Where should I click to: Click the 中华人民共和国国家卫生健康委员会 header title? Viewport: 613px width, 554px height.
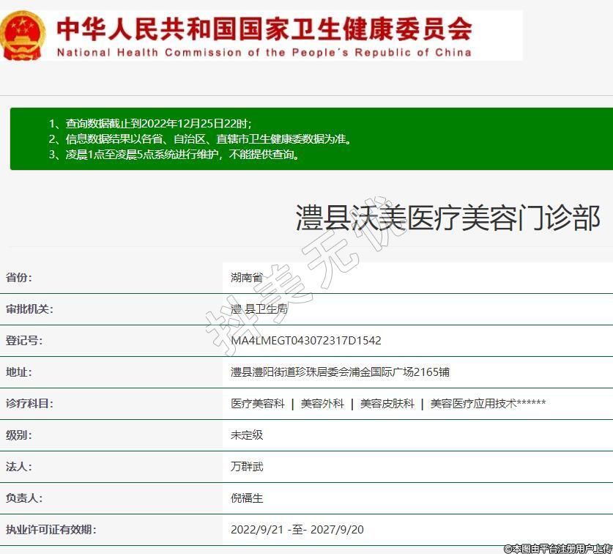pos(264,28)
